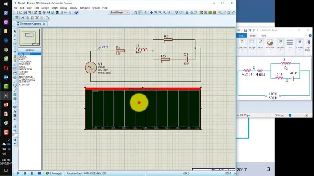
Task: Open Paint's File tab
Action: tap(241, 35)
